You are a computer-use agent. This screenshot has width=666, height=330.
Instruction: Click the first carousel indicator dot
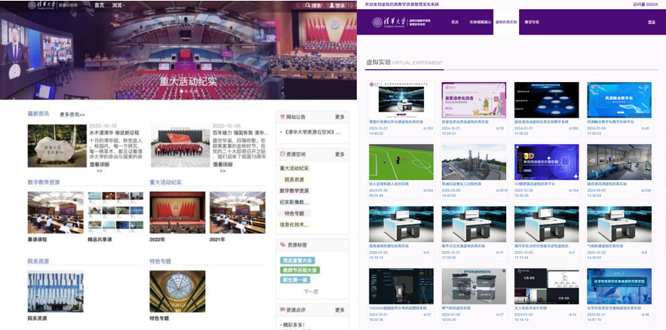(x=181, y=91)
